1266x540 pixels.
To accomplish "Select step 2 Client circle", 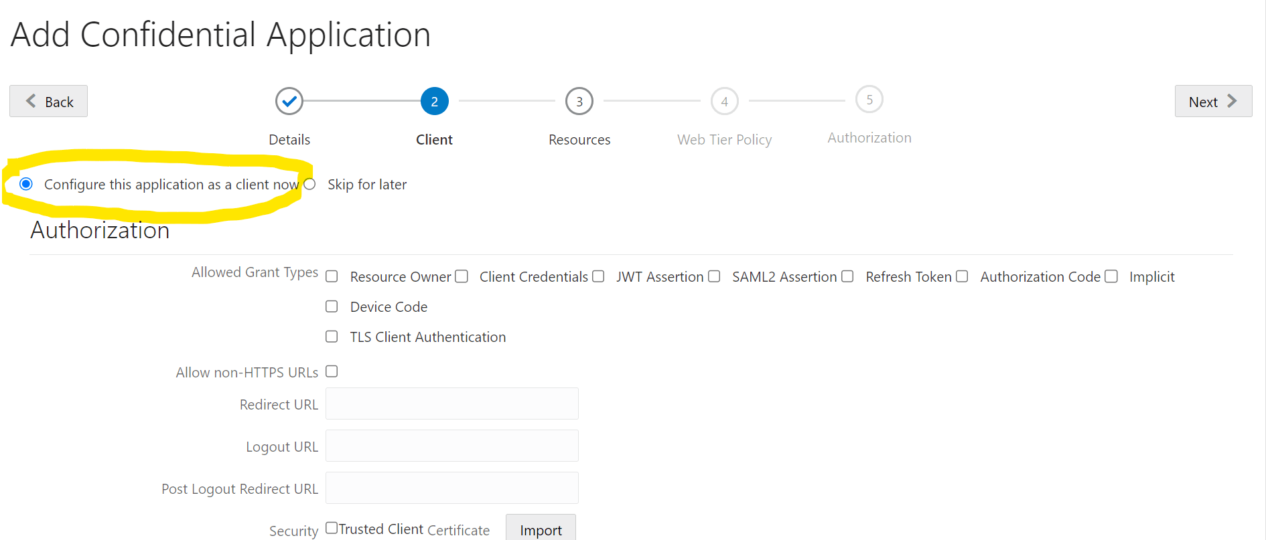I will click(x=434, y=101).
